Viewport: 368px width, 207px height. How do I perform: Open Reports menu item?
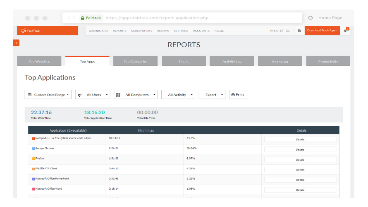[x=119, y=31]
